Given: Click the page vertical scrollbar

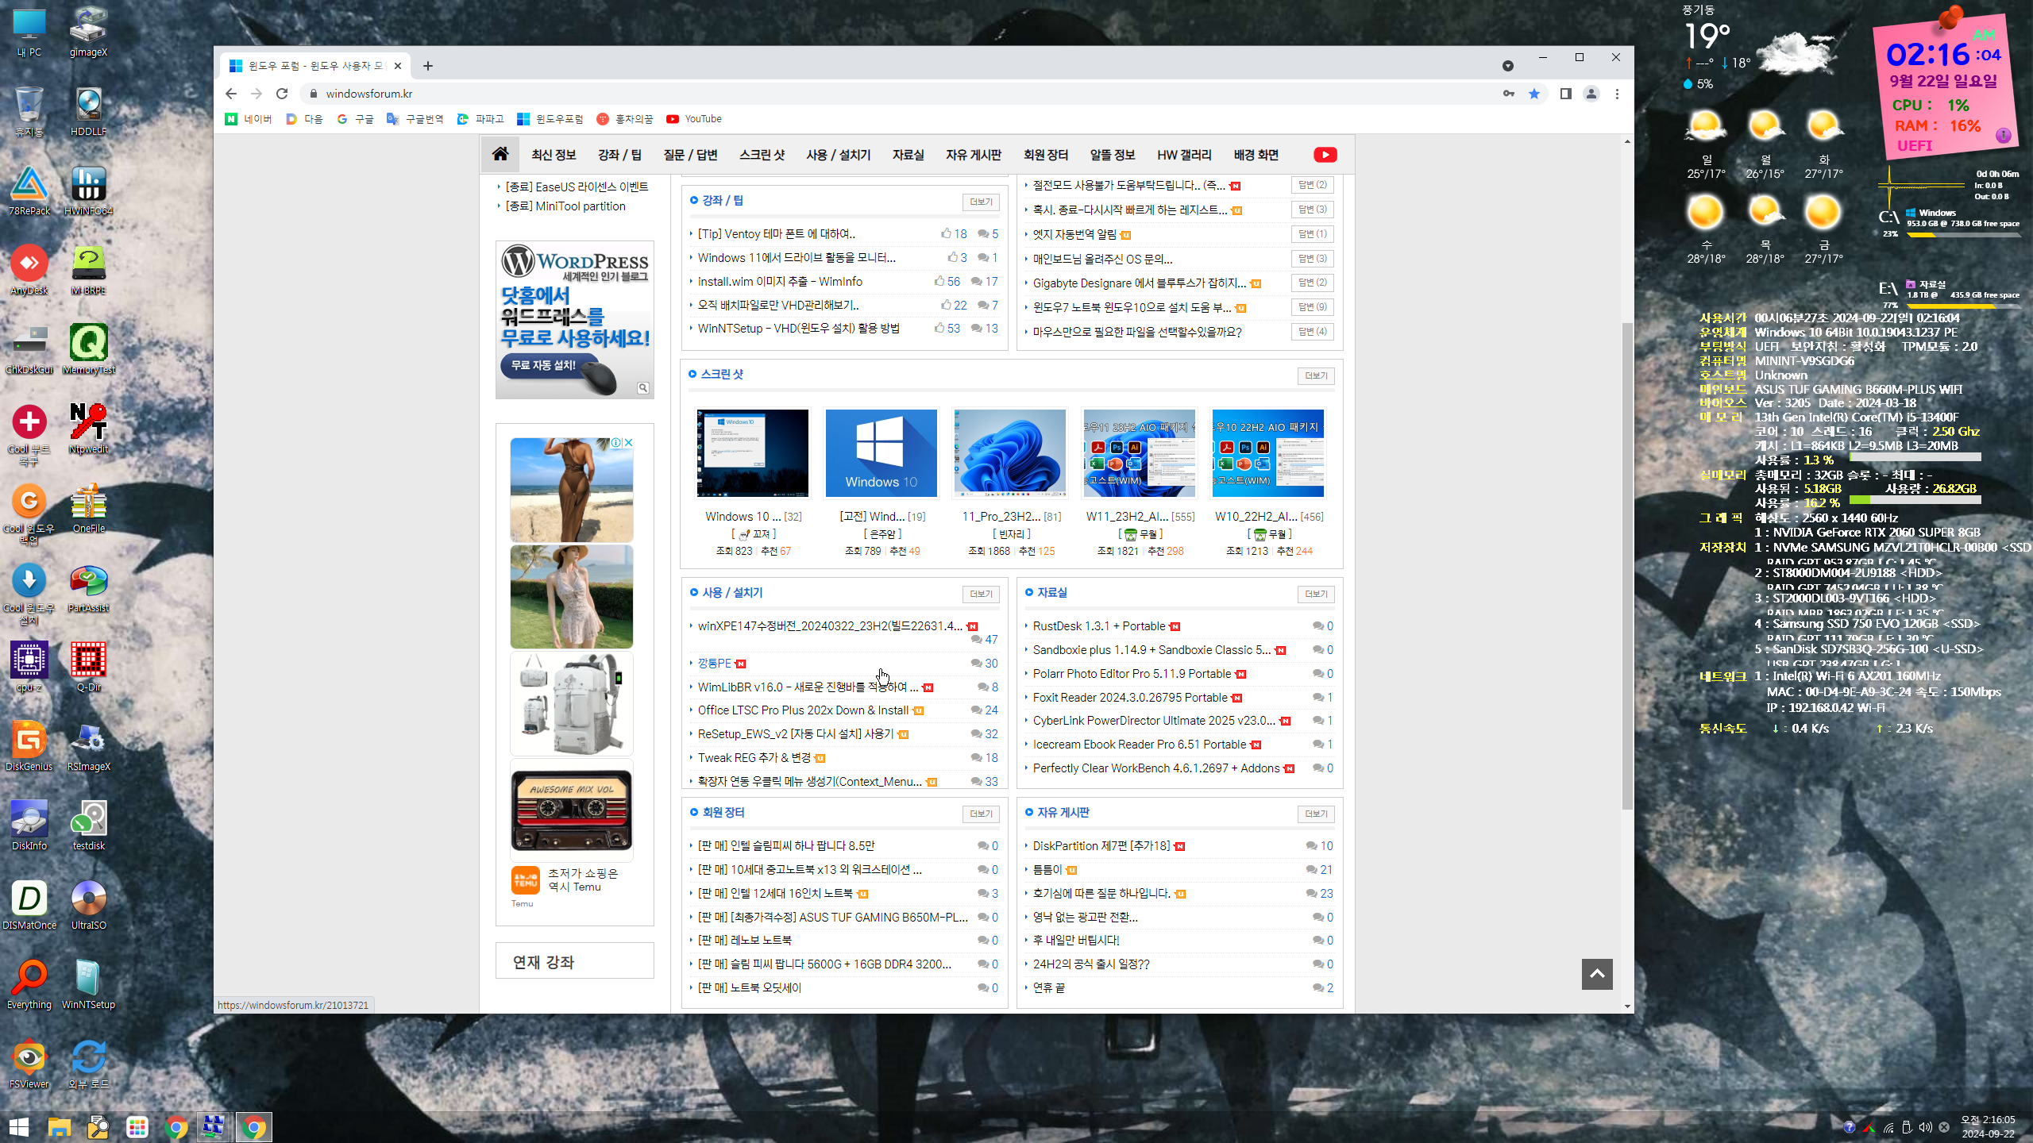Looking at the screenshot, I should coord(1627,565).
